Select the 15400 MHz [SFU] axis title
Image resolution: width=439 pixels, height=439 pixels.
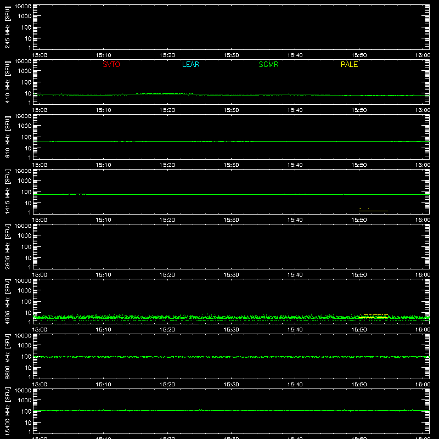(x=7, y=411)
